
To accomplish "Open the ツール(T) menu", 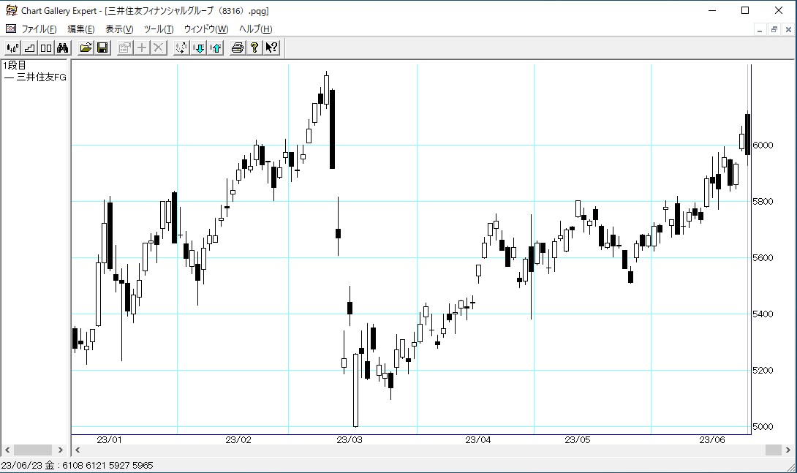I will tap(159, 29).
